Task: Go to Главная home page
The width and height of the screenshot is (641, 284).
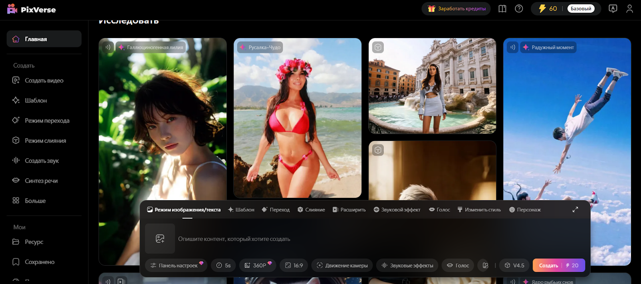Action: 44,39
